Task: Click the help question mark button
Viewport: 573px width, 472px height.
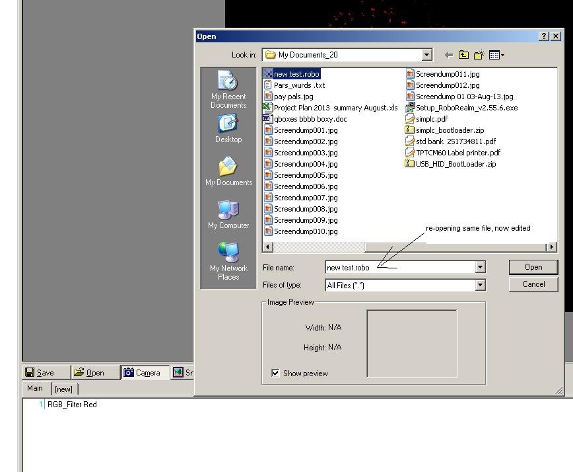Action: click(x=543, y=36)
